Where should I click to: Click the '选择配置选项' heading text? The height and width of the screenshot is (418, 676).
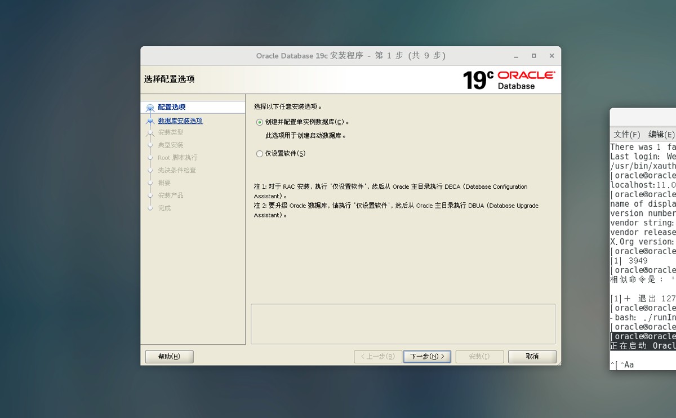click(170, 79)
